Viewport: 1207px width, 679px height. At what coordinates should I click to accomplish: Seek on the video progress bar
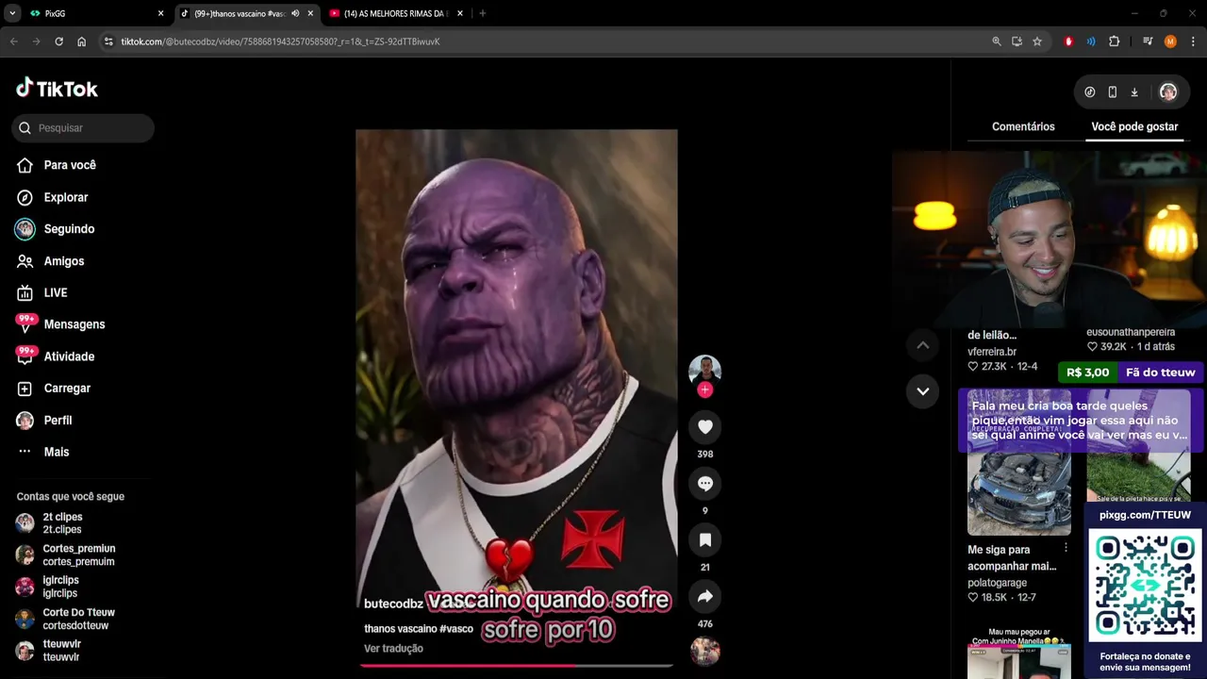tap(517, 666)
